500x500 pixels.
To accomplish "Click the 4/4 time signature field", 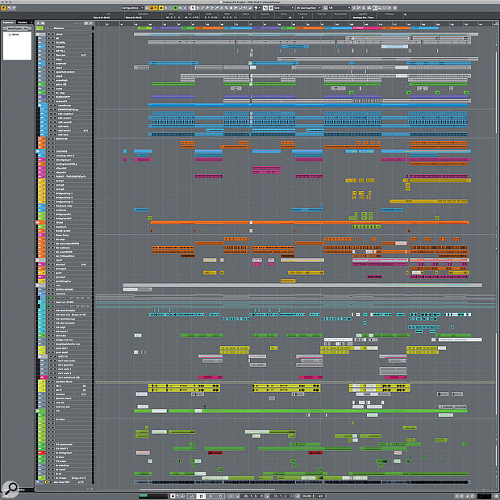I will 320,496.
